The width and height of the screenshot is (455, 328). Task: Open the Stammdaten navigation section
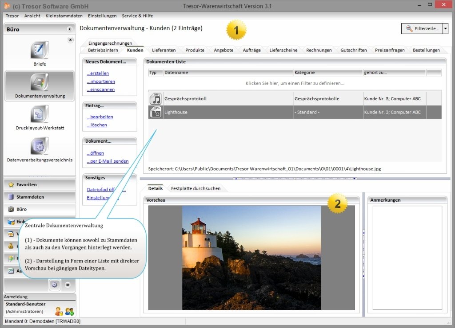pyautogui.click(x=40, y=197)
